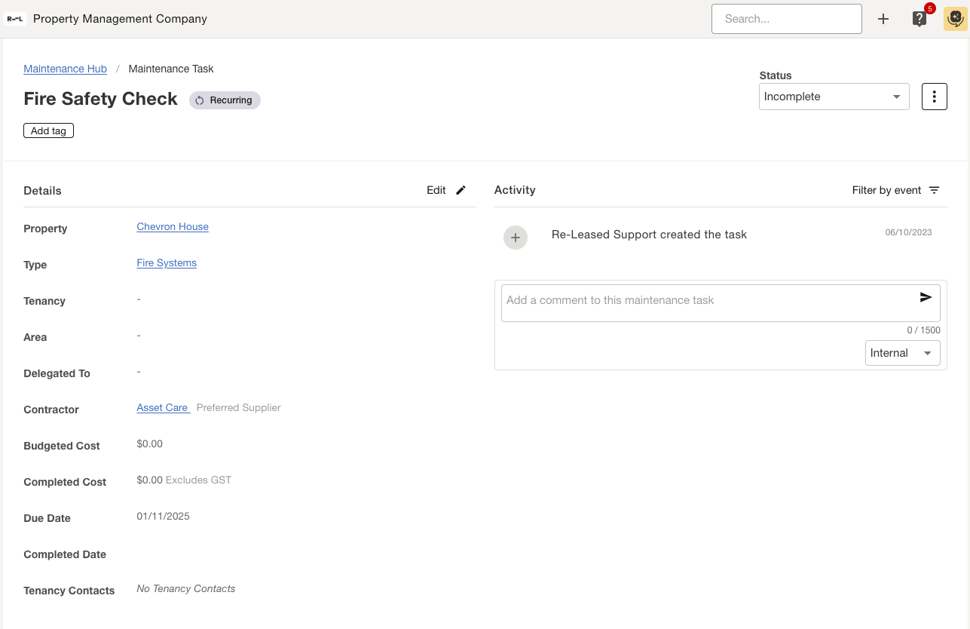This screenshot has width=970, height=629.
Task: Focus the top Search field
Action: [x=786, y=19]
